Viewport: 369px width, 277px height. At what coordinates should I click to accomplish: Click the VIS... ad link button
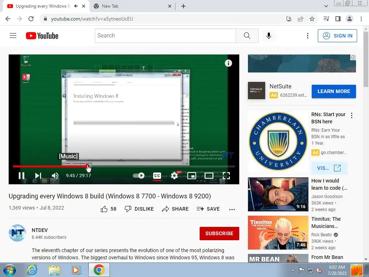click(329, 168)
